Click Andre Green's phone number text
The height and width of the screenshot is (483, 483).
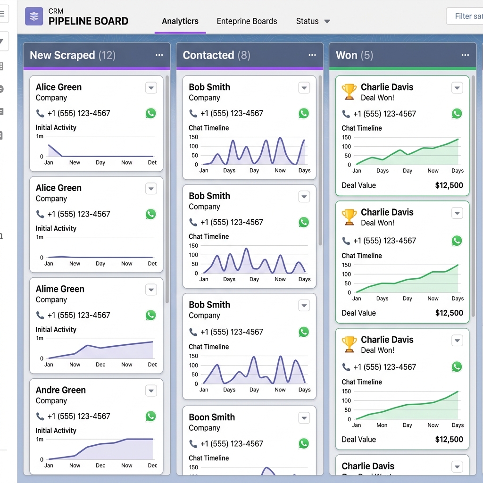click(x=79, y=416)
